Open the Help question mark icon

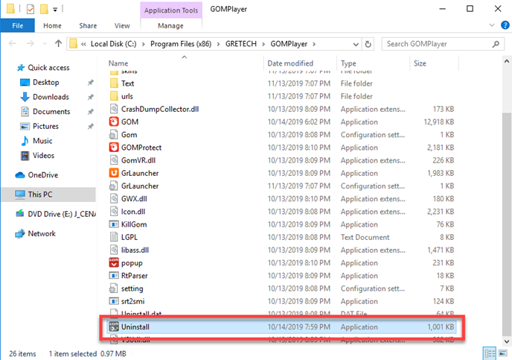click(505, 25)
